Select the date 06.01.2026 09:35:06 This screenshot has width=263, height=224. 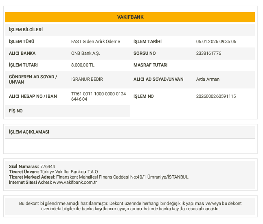pyautogui.click(x=216, y=41)
